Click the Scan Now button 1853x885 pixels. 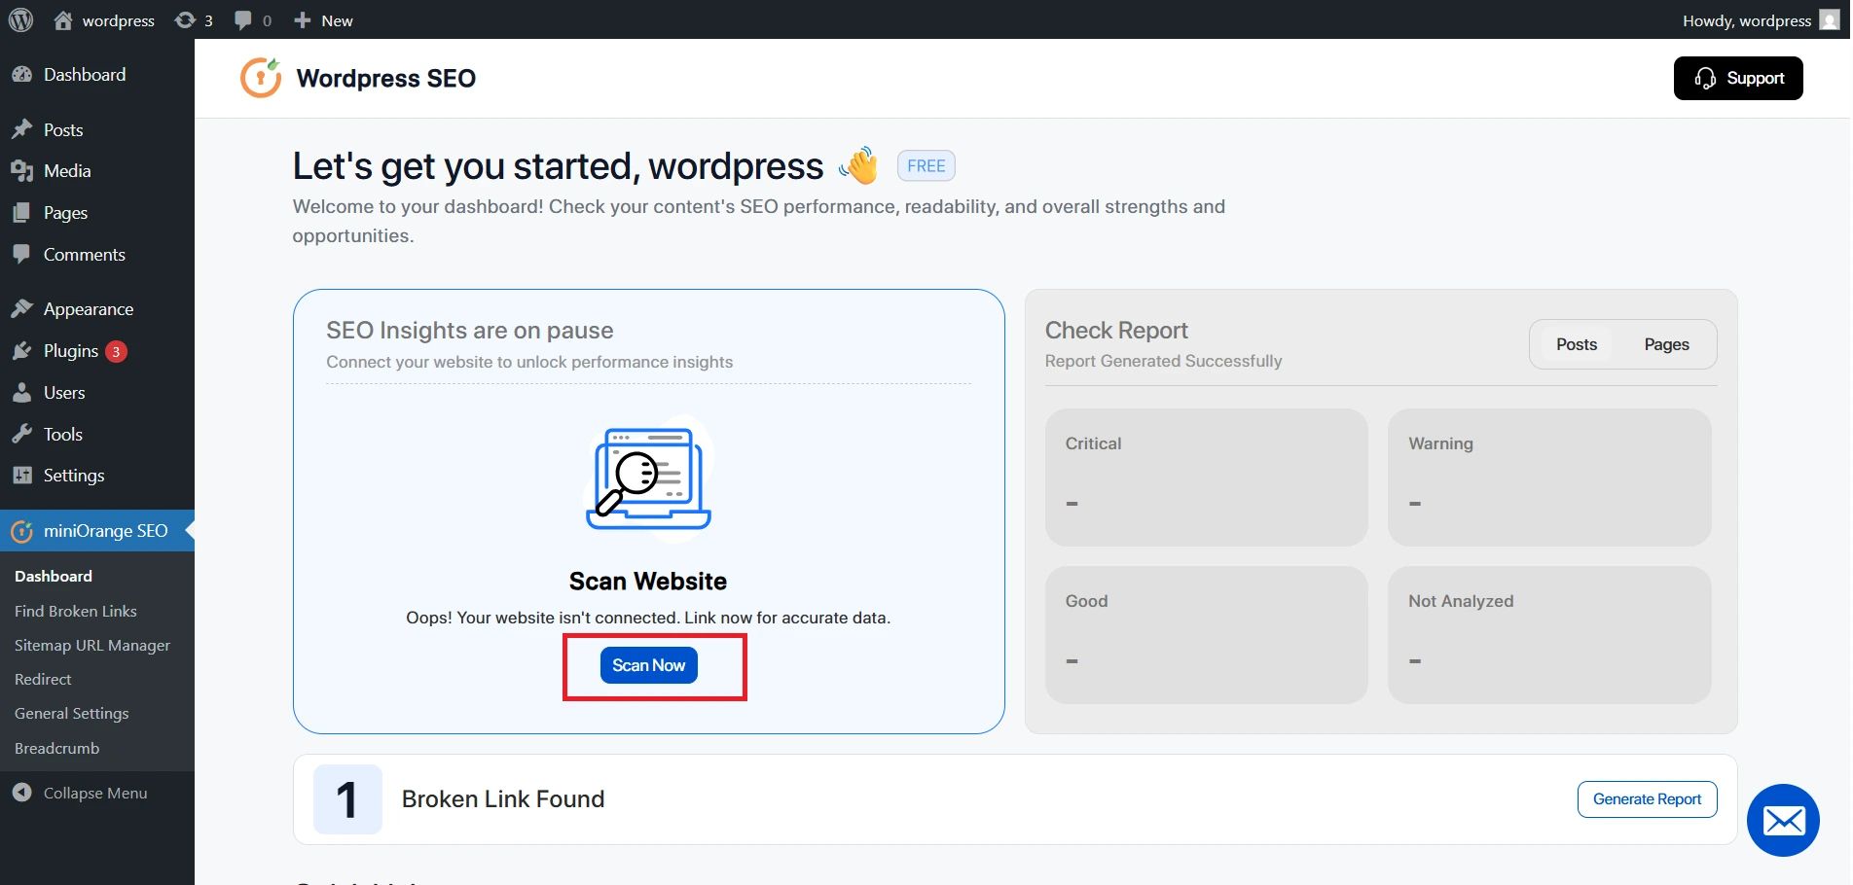click(x=648, y=665)
